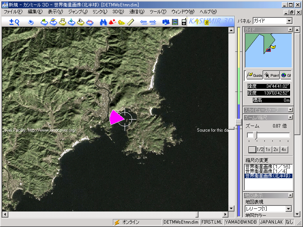Click the DETMWsEtmn.dim status bar entry
Viewport: 303px width, 227px height.
(x=181, y=222)
